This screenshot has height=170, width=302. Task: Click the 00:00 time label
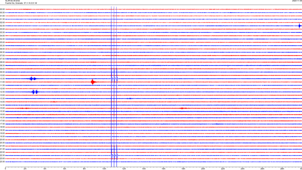(2, 9)
